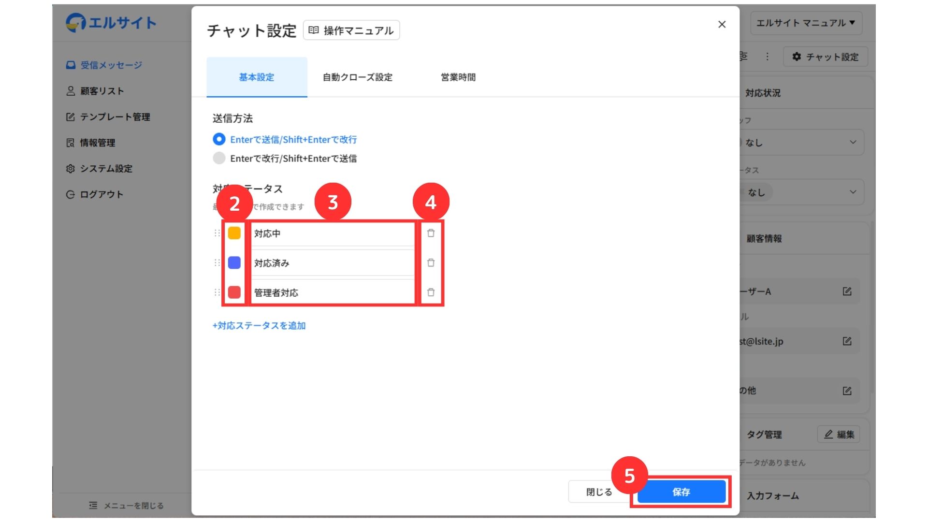Open the エルサイト マニュアル account dropdown
Viewport: 928px width, 522px height.
tap(806, 23)
